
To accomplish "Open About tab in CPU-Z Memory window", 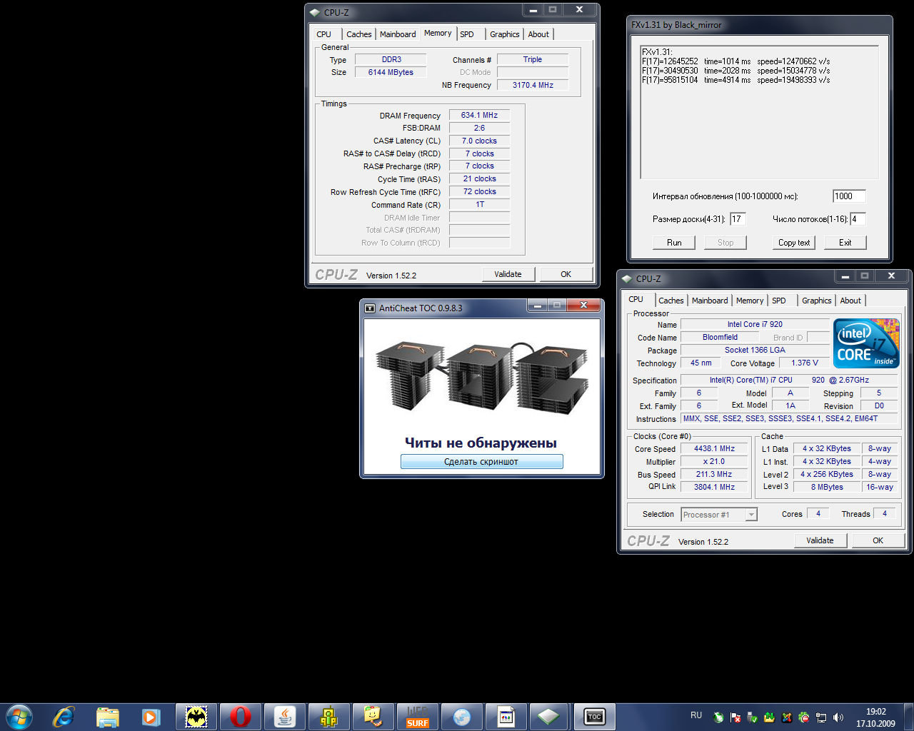I will click(539, 34).
